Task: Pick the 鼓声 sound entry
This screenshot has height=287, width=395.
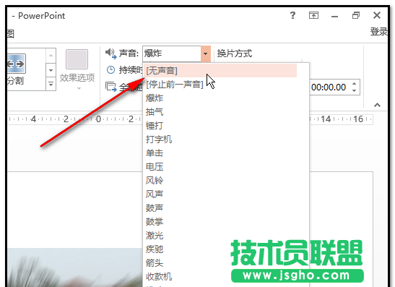Action: tap(220, 207)
